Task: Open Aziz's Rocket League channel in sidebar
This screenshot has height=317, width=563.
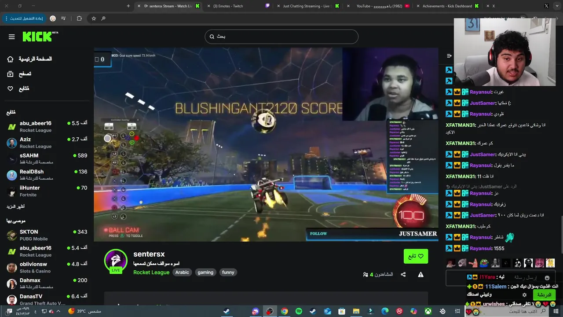Action: pos(47,143)
